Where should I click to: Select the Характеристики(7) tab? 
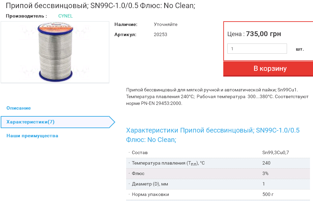[30, 122]
